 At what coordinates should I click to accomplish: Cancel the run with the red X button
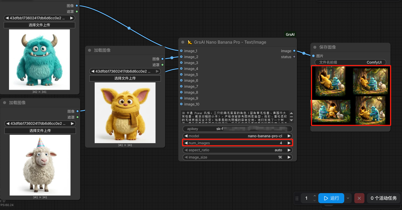pyautogui.click(x=359, y=198)
